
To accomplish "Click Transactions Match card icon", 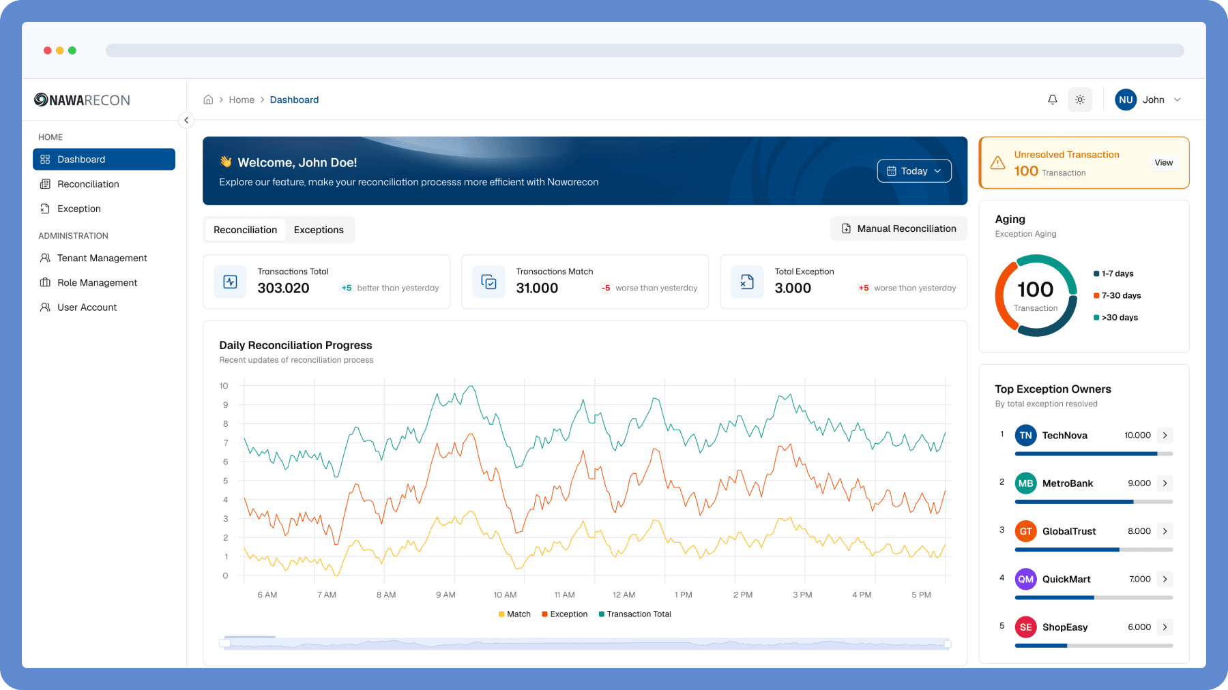I will pos(488,282).
